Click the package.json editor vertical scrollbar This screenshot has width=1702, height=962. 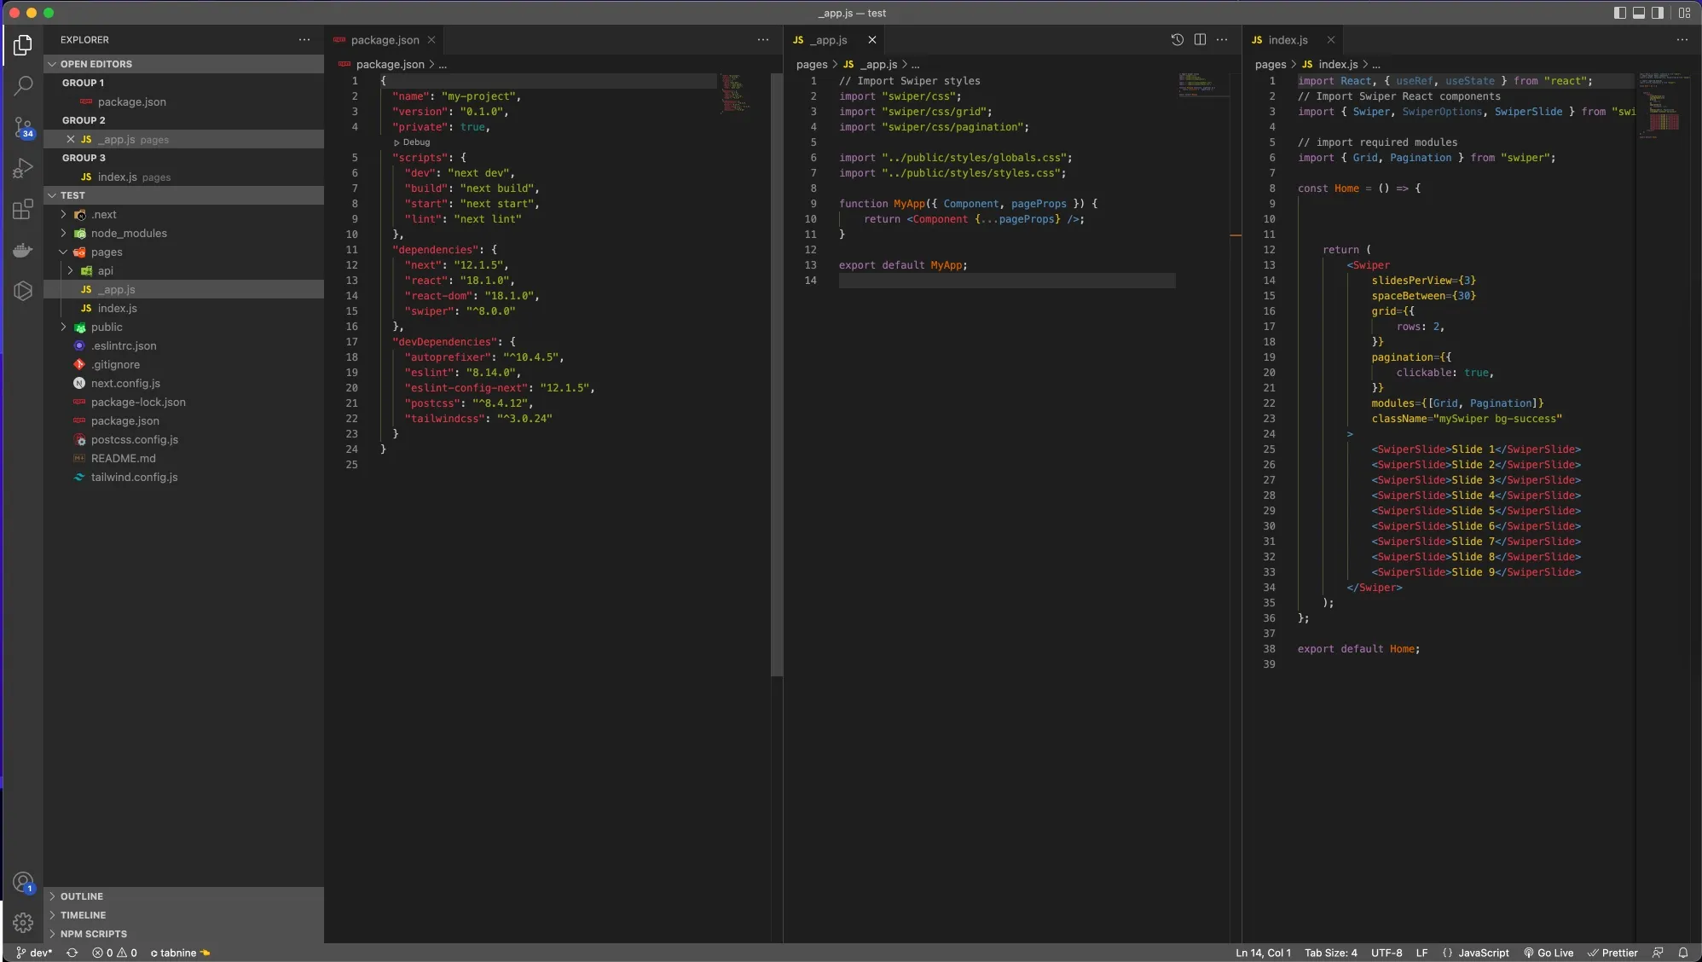point(776,375)
